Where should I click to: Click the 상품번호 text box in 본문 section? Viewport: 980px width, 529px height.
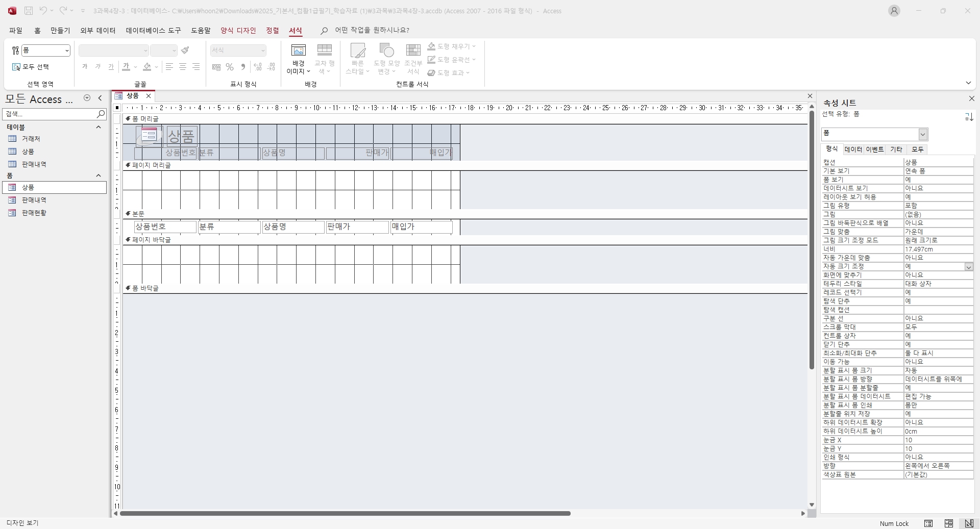165,226
